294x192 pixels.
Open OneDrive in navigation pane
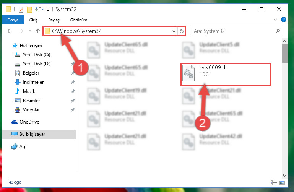(29, 122)
